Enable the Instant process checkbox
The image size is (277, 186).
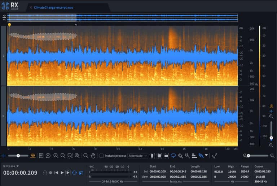101,156
